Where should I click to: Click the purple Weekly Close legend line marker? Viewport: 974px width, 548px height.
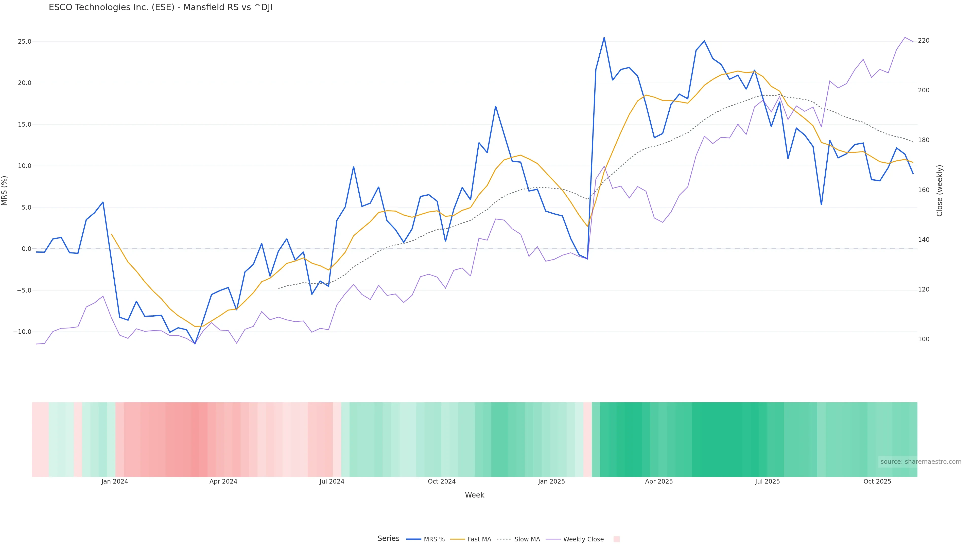pyautogui.click(x=553, y=539)
